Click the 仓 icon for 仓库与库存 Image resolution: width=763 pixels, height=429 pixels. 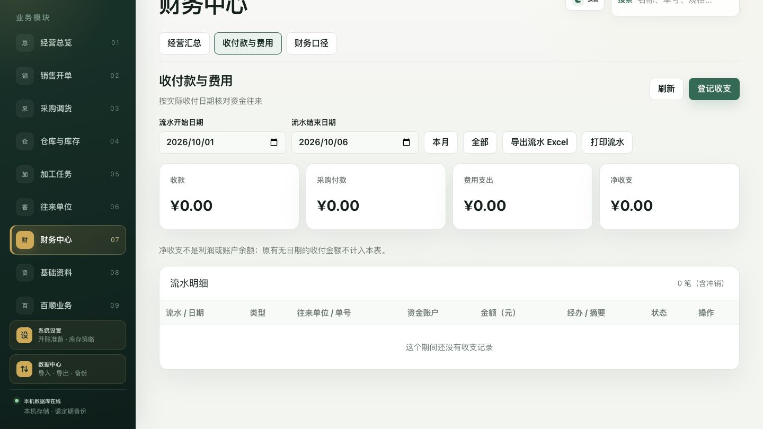pyautogui.click(x=25, y=141)
